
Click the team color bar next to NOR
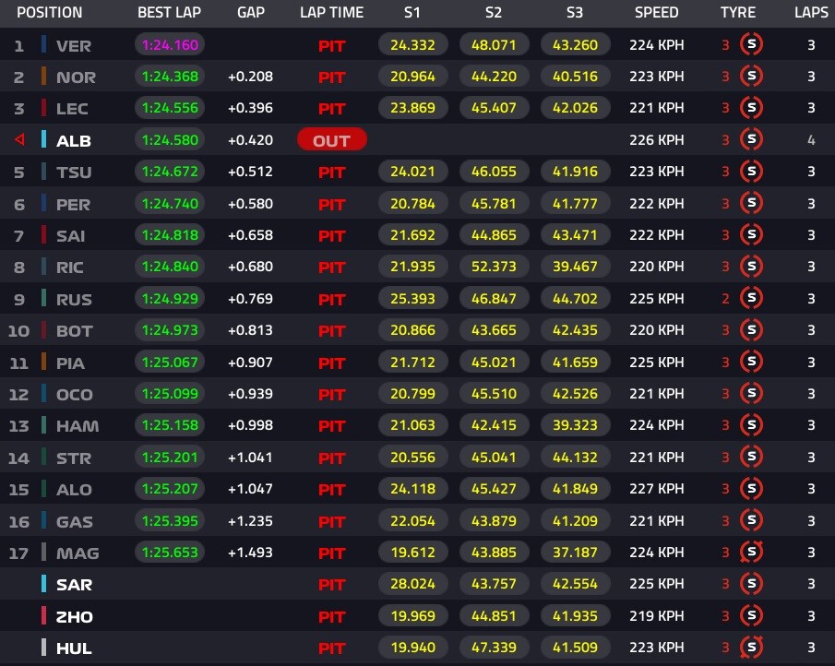click(43, 77)
